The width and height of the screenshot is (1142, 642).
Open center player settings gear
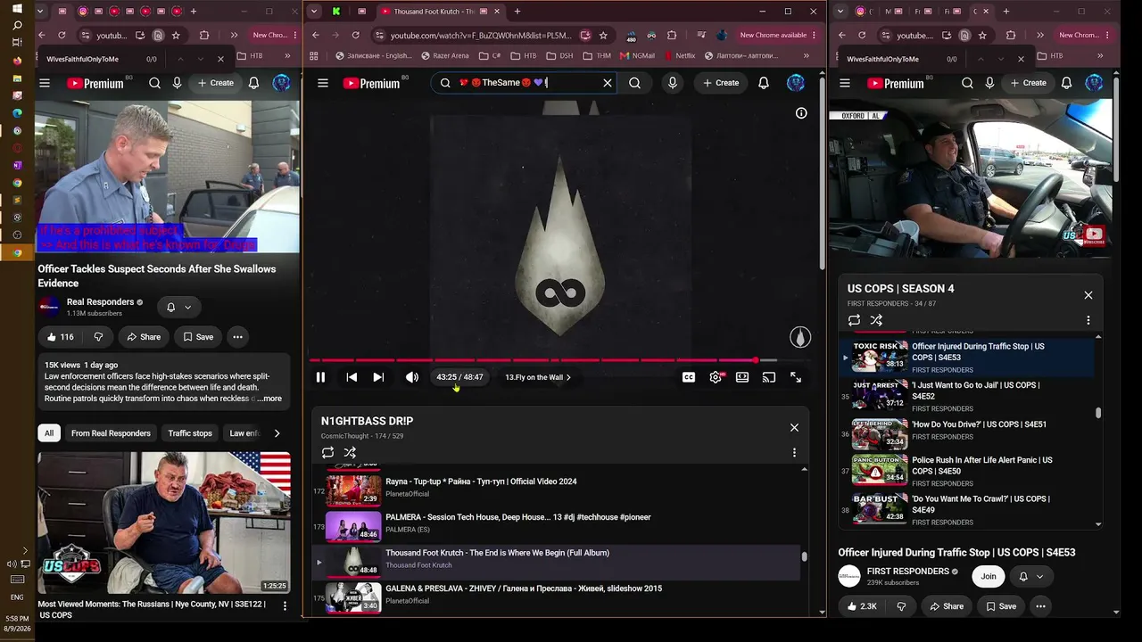(716, 377)
